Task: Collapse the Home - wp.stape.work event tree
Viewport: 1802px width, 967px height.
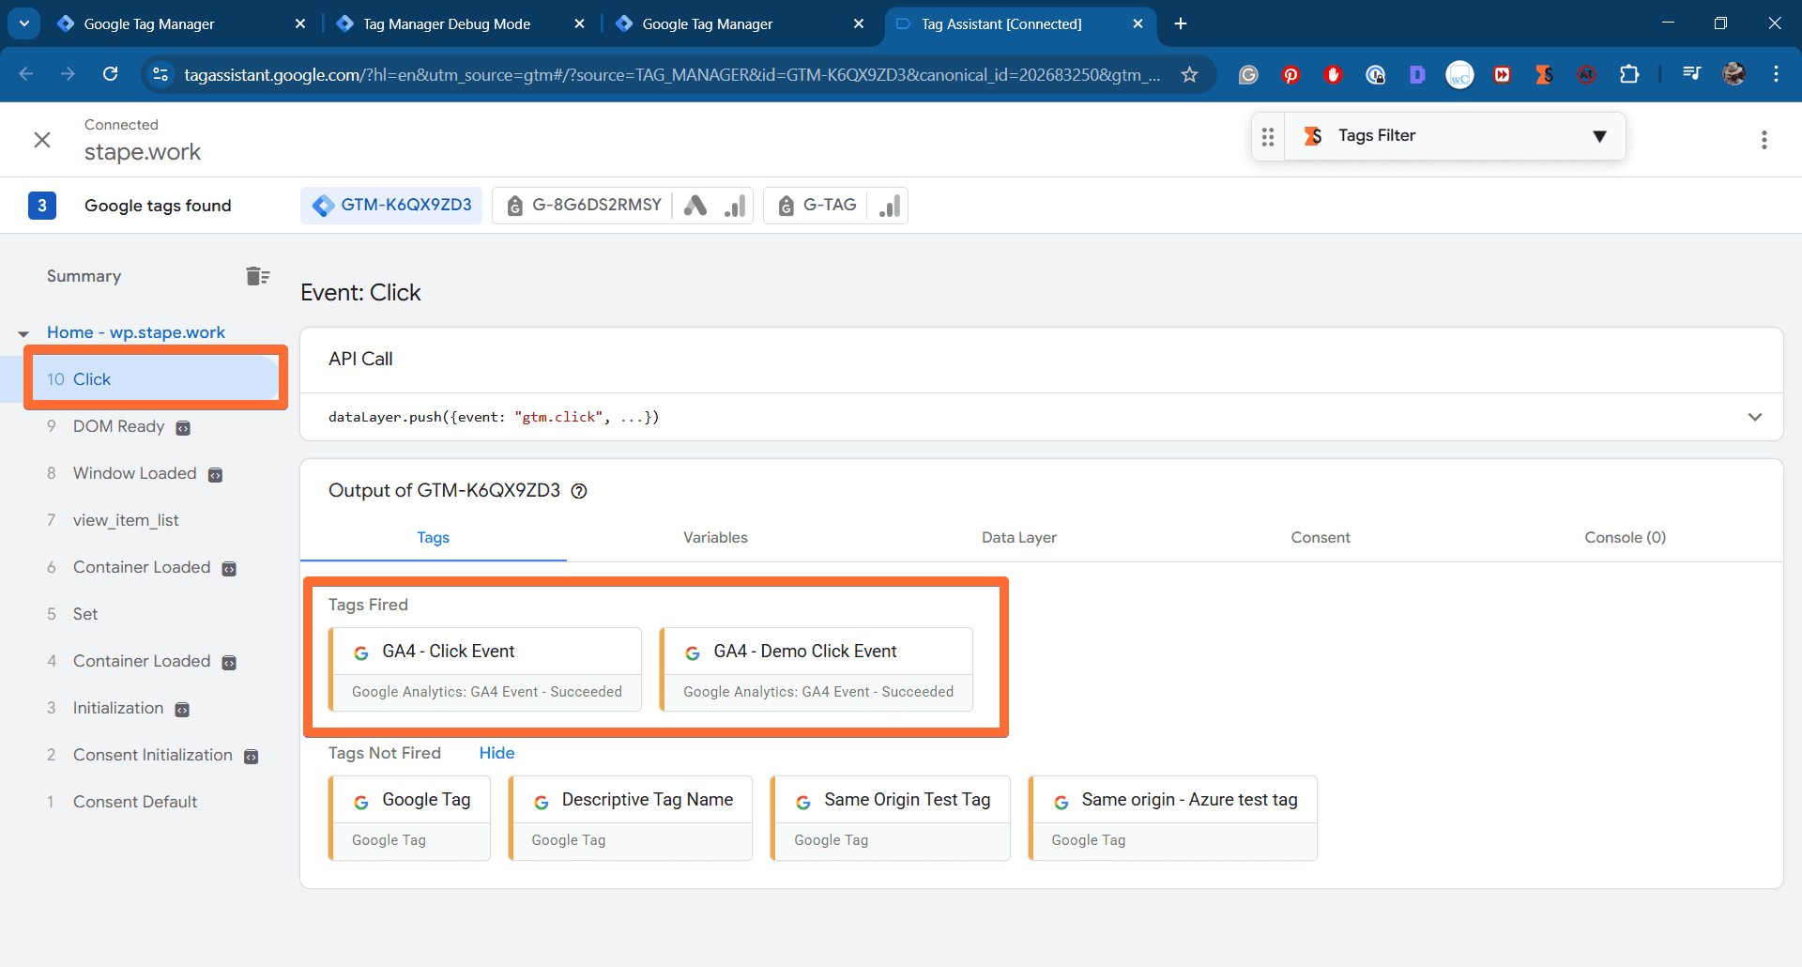Action: [22, 332]
